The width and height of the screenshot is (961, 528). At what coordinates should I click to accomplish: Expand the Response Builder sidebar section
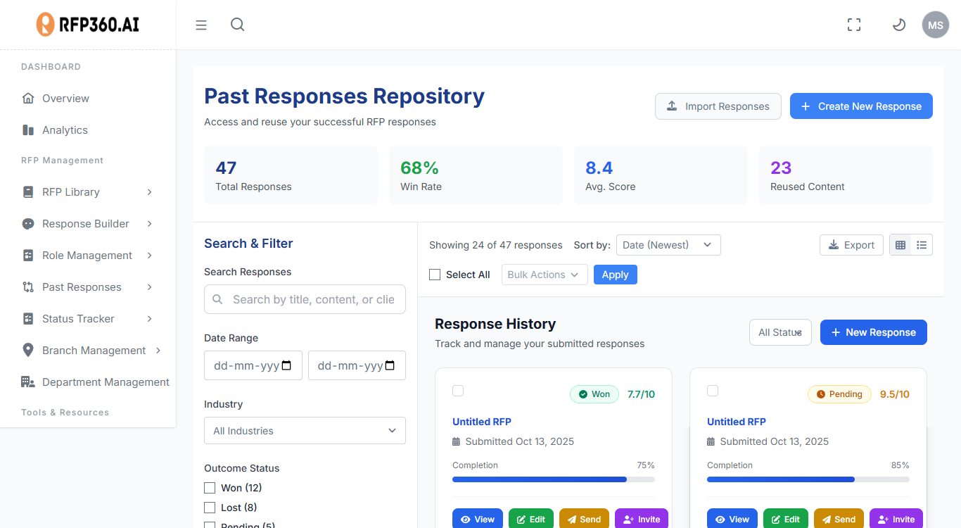[85, 223]
